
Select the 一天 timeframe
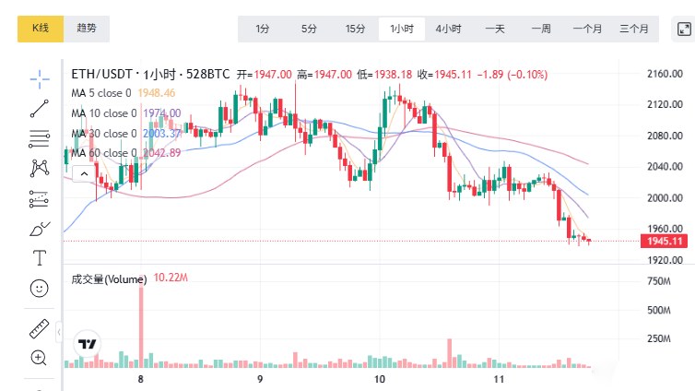(x=495, y=29)
